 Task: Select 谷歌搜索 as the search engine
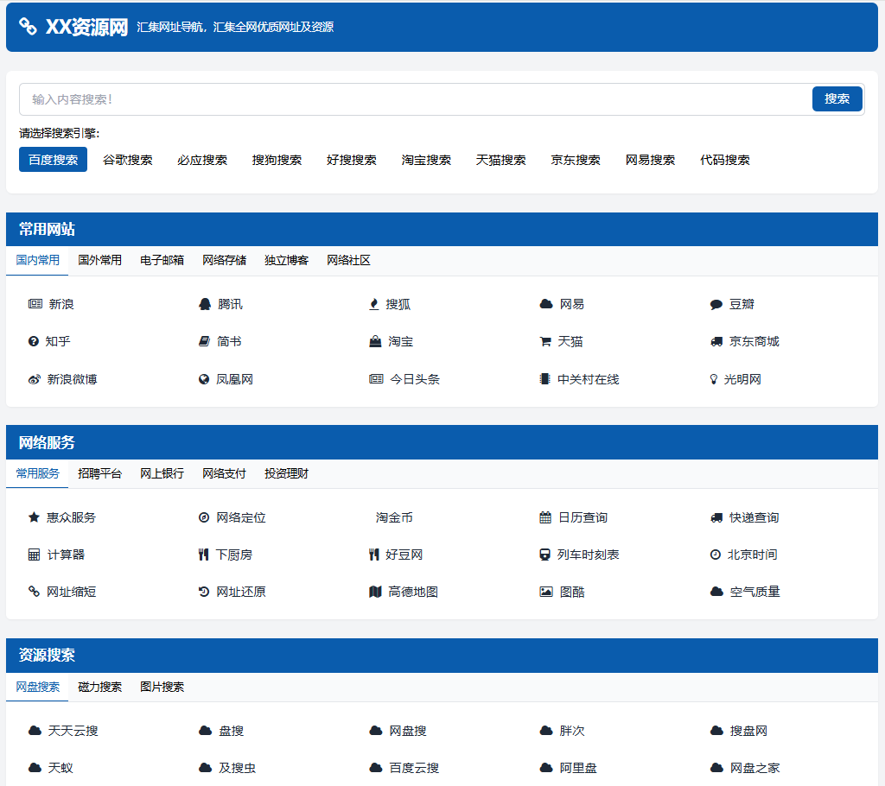[128, 160]
